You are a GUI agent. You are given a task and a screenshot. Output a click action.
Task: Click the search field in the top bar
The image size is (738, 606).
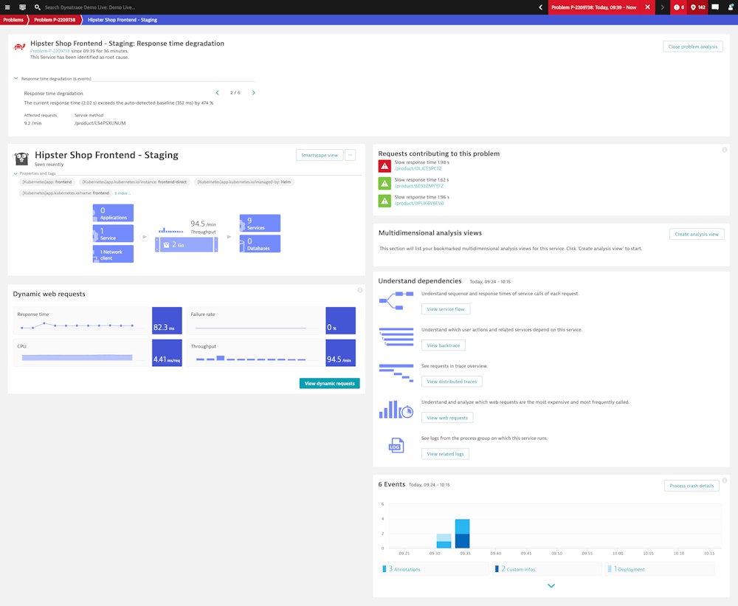tap(89, 7)
